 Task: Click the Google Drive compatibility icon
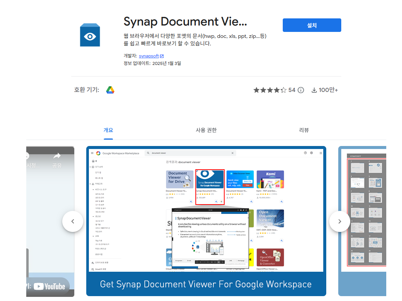point(110,90)
